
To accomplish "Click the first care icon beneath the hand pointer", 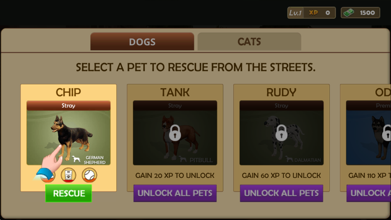I will tap(48, 175).
